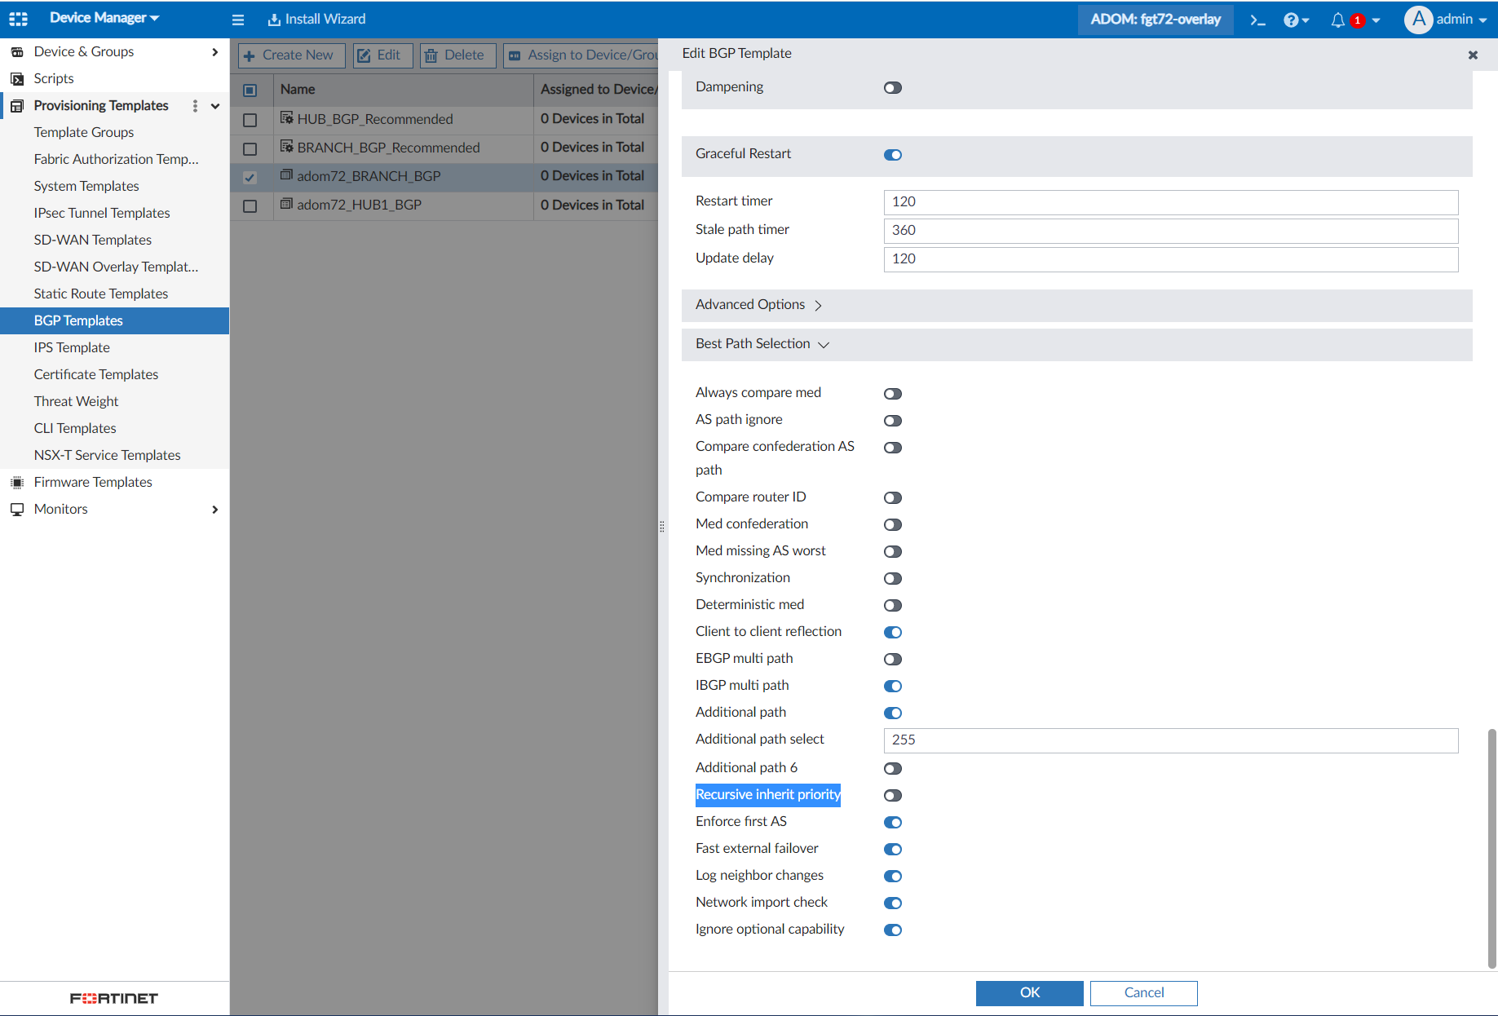
Task: Click the dialog's vertical scrollbar
Action: tap(1492, 848)
